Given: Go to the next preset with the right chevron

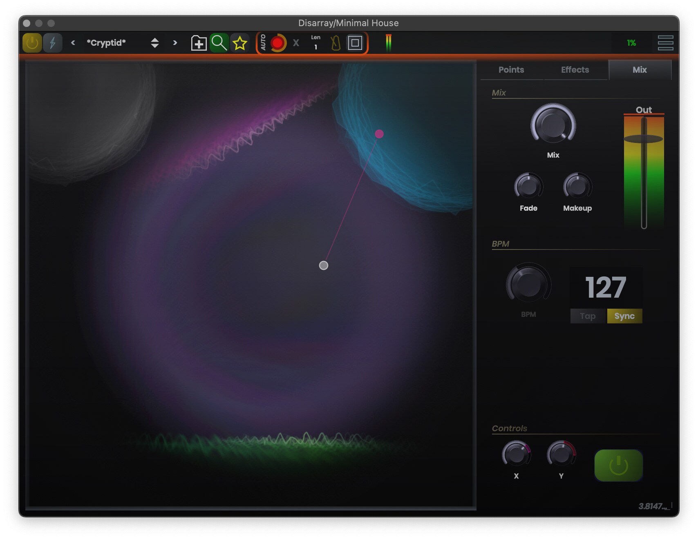Looking at the screenshot, I should click(x=174, y=42).
